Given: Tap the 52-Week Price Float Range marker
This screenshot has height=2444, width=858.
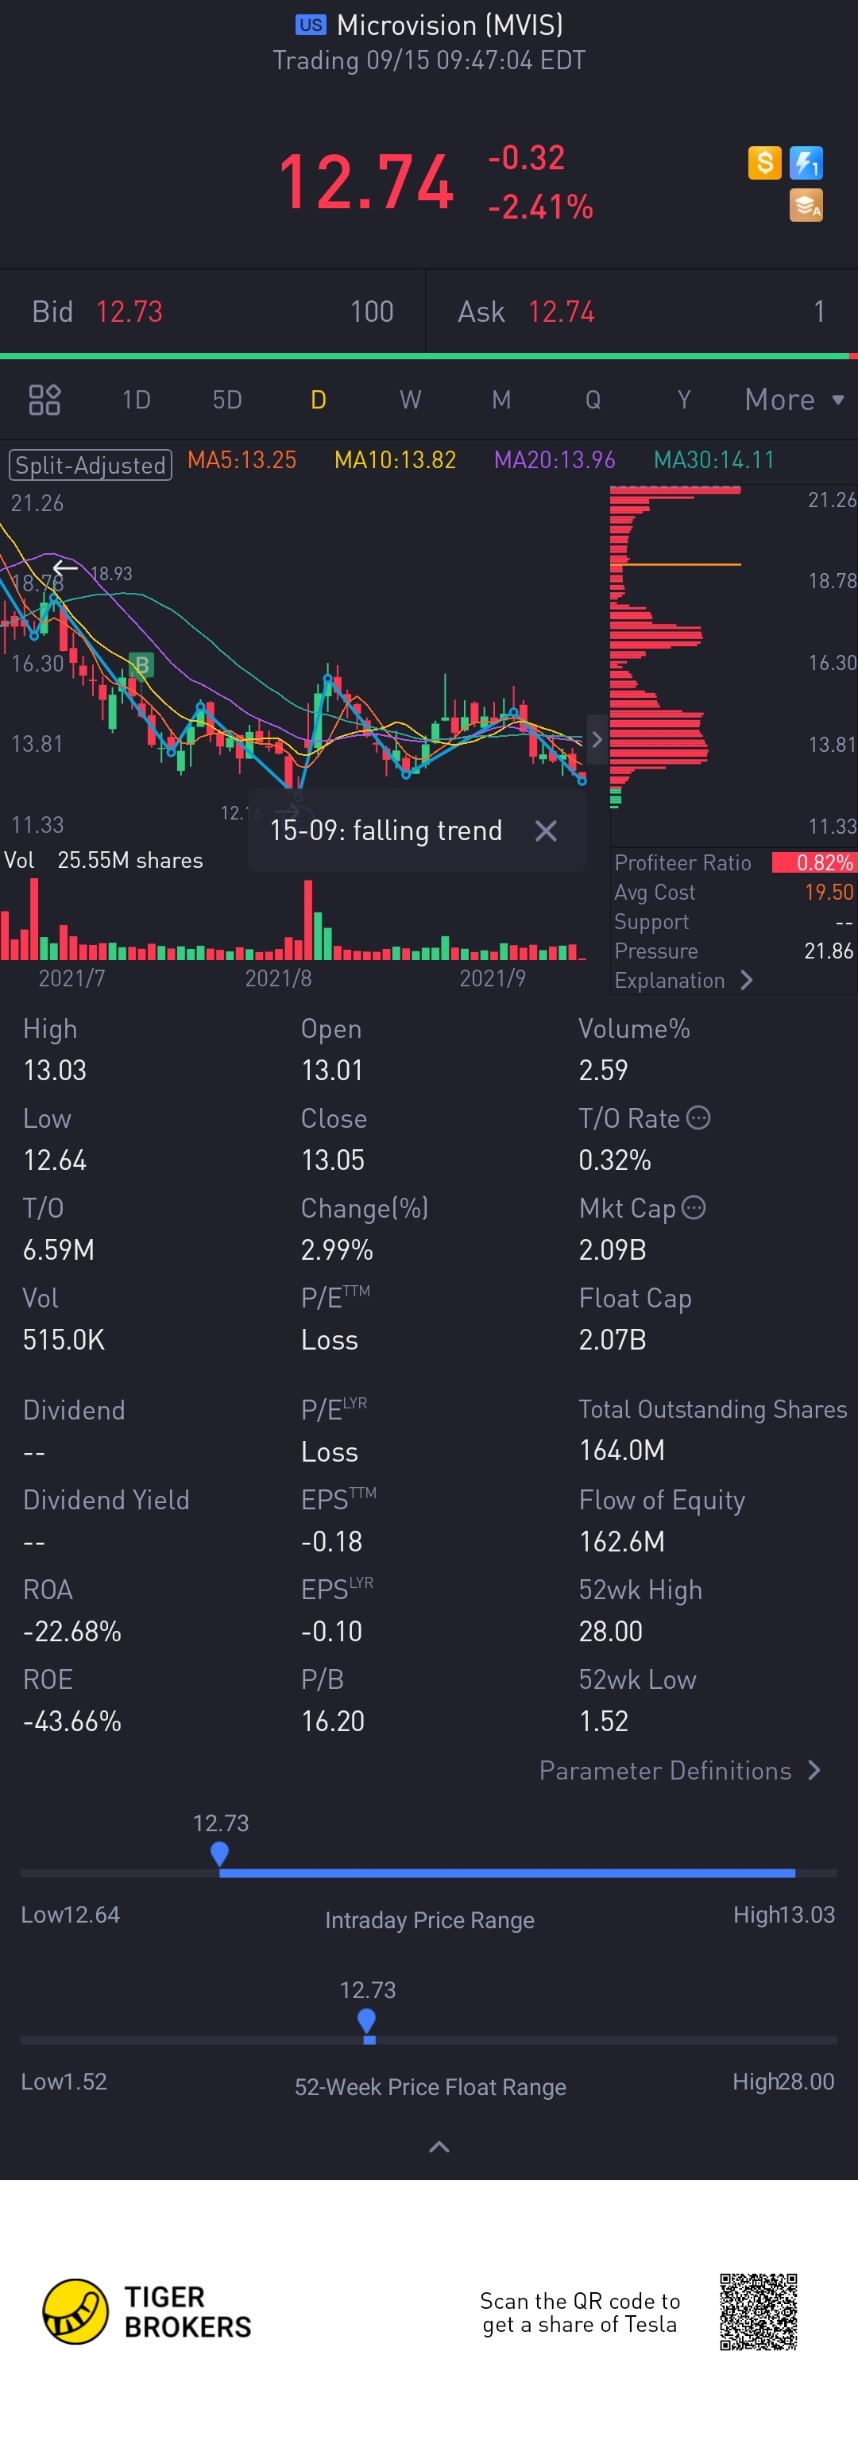Looking at the screenshot, I should (367, 2021).
